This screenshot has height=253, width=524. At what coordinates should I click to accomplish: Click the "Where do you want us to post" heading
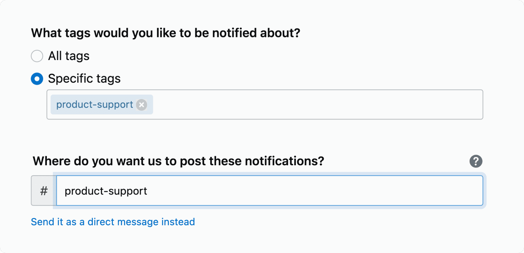tap(178, 161)
